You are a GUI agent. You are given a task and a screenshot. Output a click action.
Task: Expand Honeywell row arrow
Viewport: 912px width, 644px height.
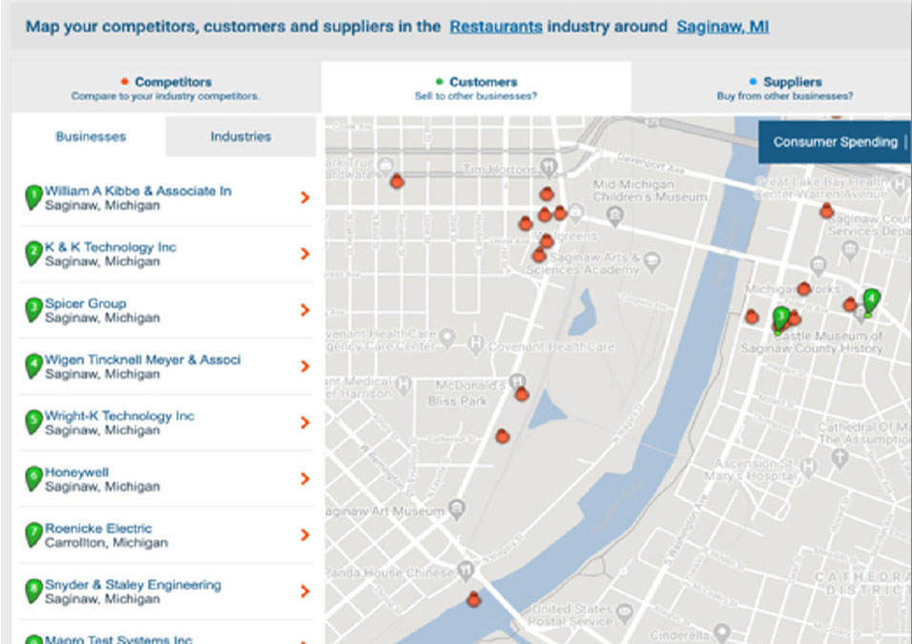pyautogui.click(x=304, y=479)
